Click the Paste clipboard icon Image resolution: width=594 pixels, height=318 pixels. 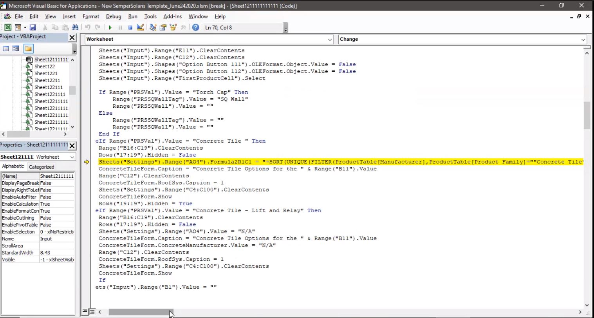click(x=65, y=27)
